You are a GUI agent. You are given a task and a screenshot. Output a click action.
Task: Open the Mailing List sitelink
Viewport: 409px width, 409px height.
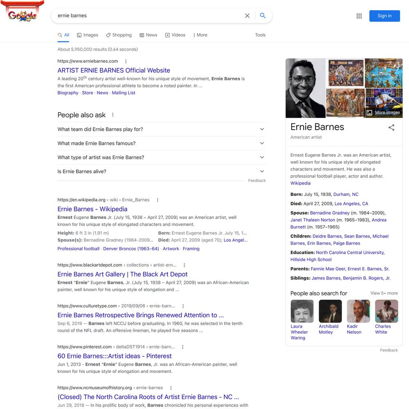tap(124, 93)
